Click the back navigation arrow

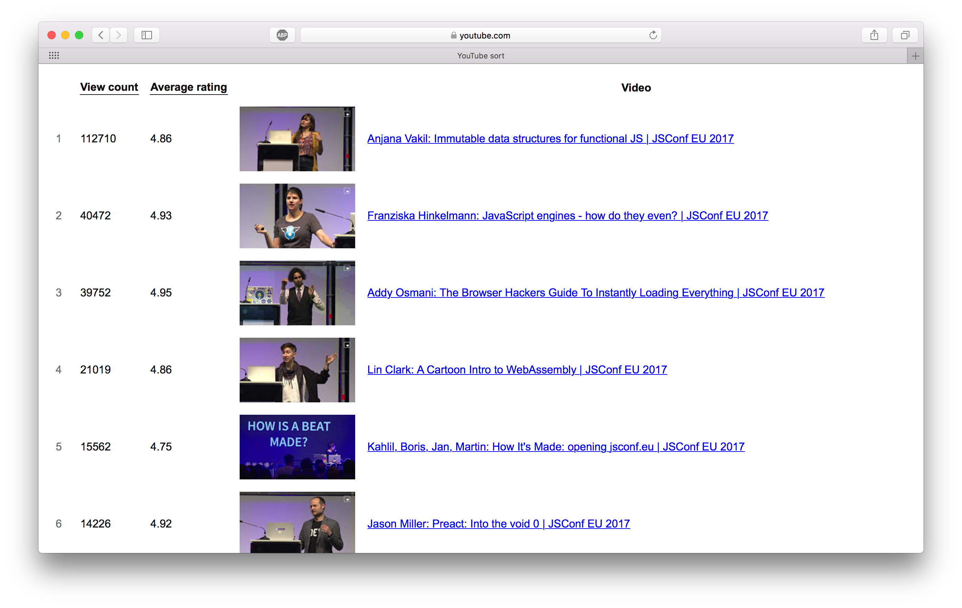(100, 35)
